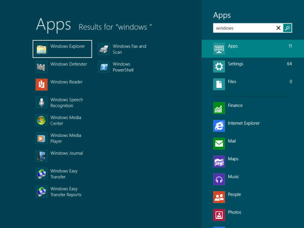The image size is (304, 228).
Task: Select 'Windows Media Player' text
Action: tap(66, 138)
